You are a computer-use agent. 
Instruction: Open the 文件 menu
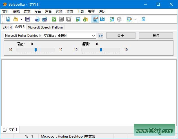pos(6,12)
